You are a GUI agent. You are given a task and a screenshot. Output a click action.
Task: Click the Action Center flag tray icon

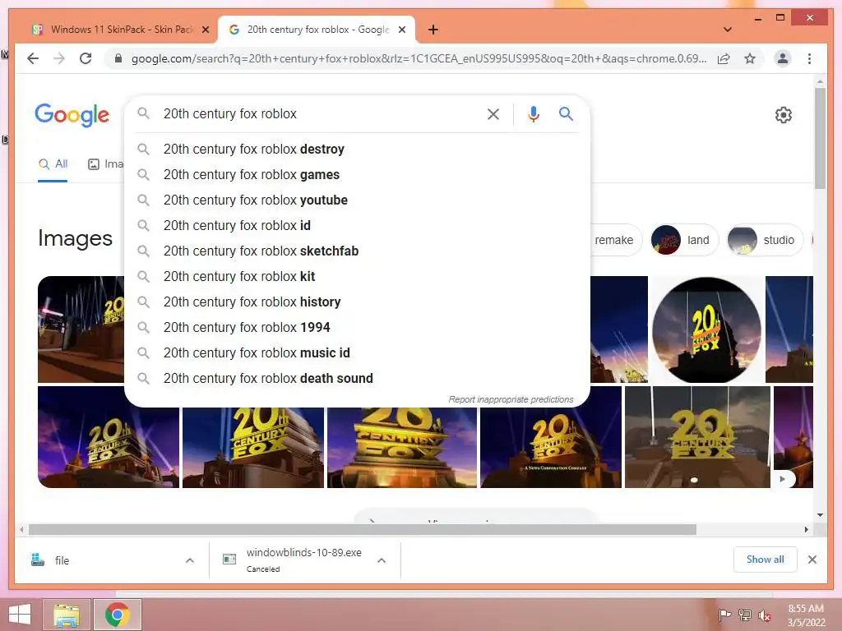click(724, 615)
